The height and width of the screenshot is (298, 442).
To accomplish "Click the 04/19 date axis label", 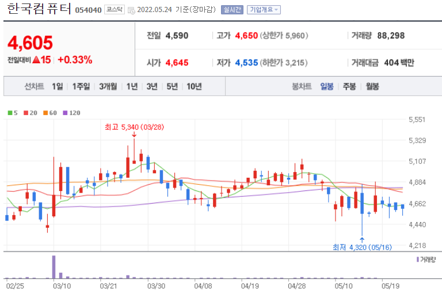I will coord(250,286).
